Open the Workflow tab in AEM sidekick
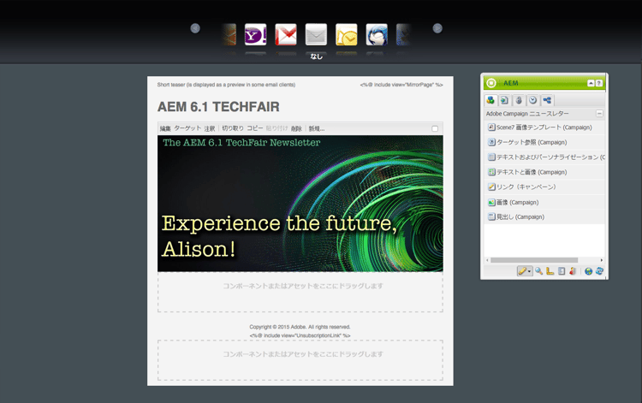Viewport: 642px width, 403px height. tap(547, 100)
